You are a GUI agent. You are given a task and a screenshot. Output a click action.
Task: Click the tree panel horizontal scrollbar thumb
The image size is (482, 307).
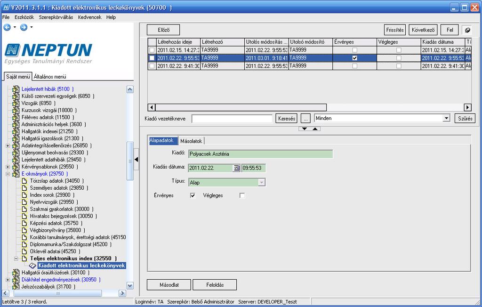58,293
